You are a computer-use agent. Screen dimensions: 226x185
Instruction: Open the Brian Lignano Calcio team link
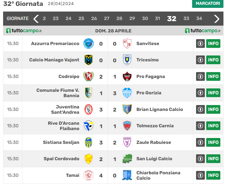coord(160,110)
